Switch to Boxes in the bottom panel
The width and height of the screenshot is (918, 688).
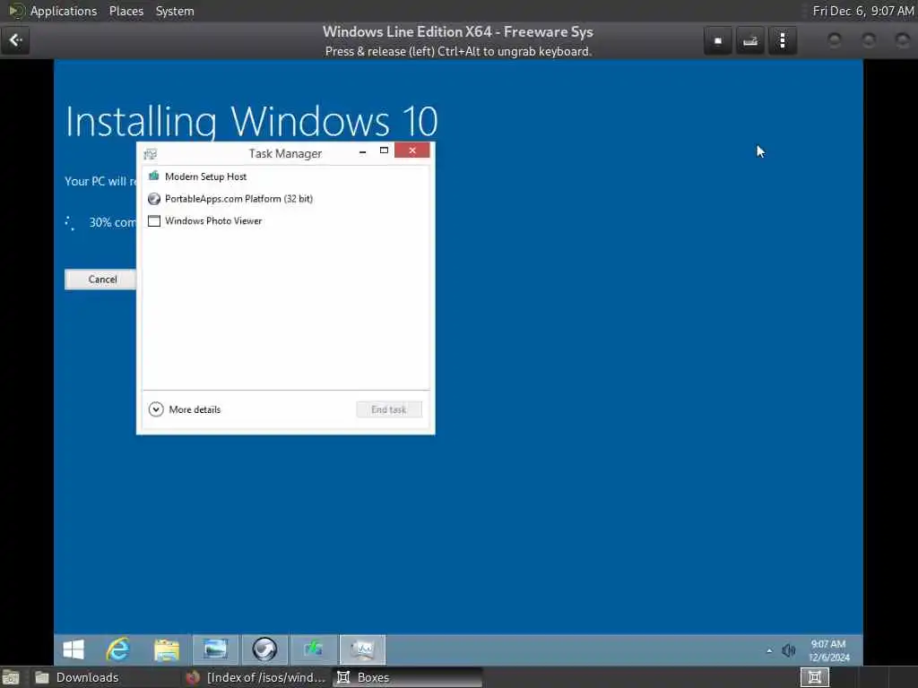(x=408, y=677)
